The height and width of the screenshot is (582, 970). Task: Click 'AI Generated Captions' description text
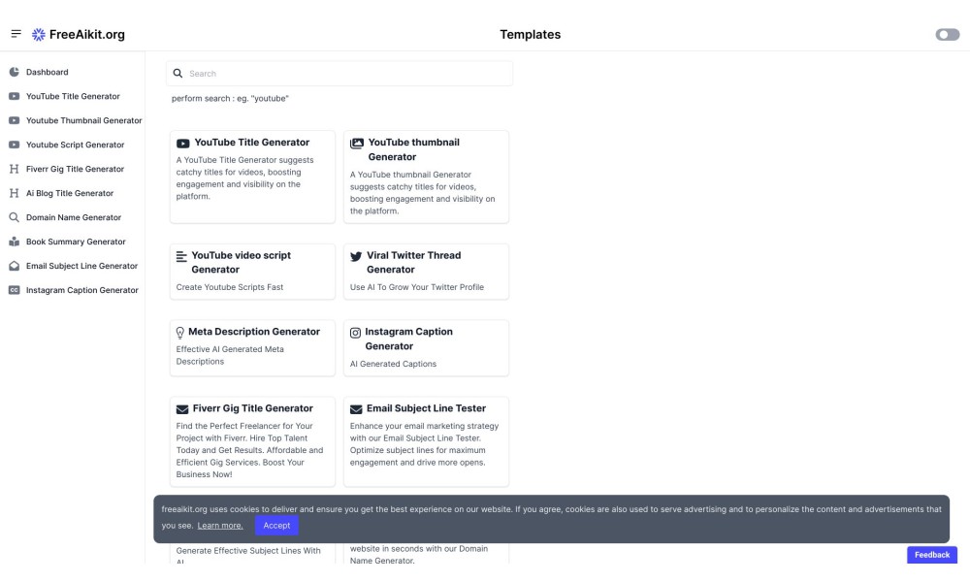(x=394, y=364)
